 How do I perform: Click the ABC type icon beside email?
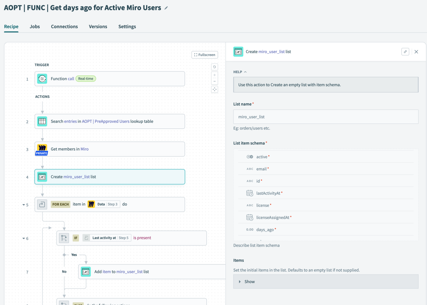click(x=250, y=169)
